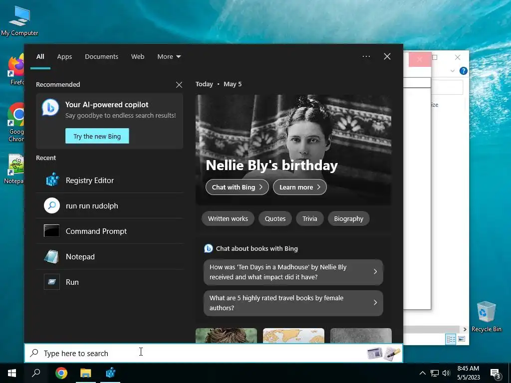
Task: Select the Notepad++ desktop shortcut
Action: click(x=14, y=169)
